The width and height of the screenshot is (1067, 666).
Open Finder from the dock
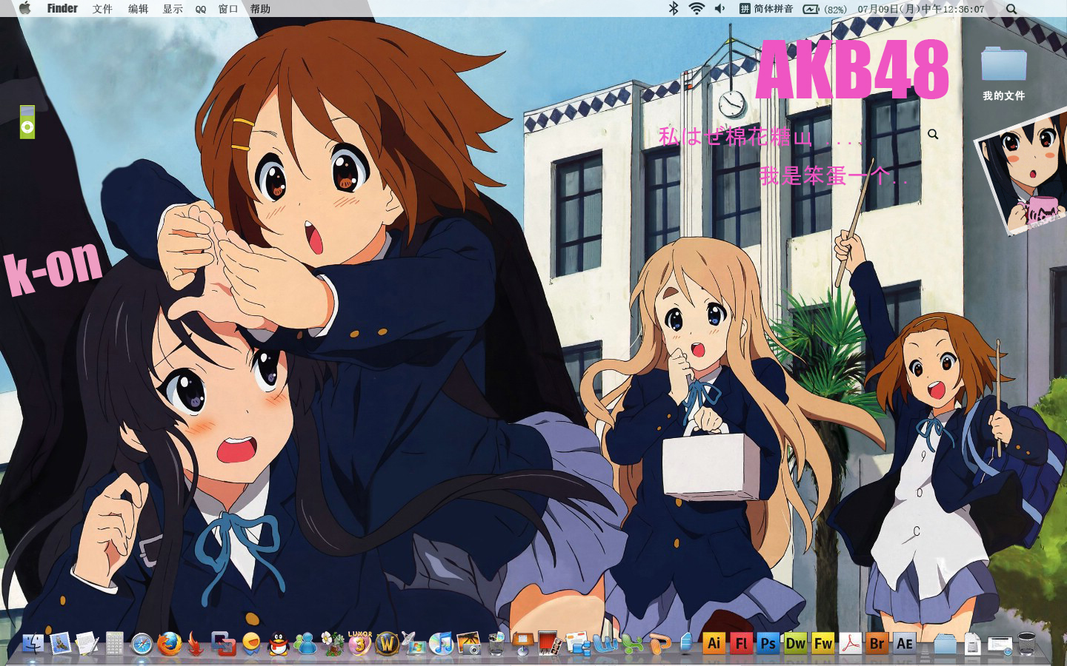pyautogui.click(x=33, y=643)
